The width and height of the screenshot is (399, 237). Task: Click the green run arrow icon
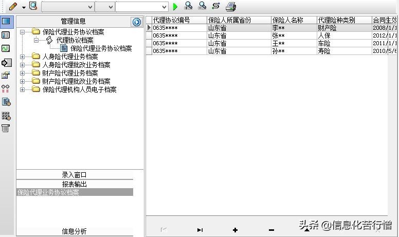tap(175, 7)
